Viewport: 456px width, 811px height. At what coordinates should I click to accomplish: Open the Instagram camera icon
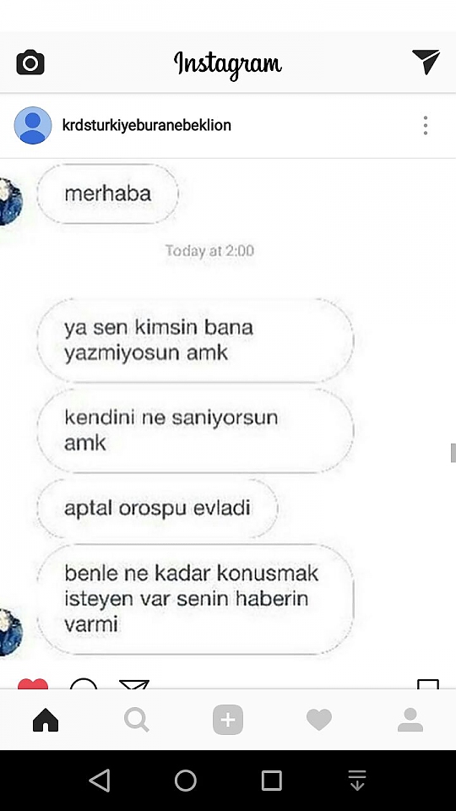coord(30,63)
